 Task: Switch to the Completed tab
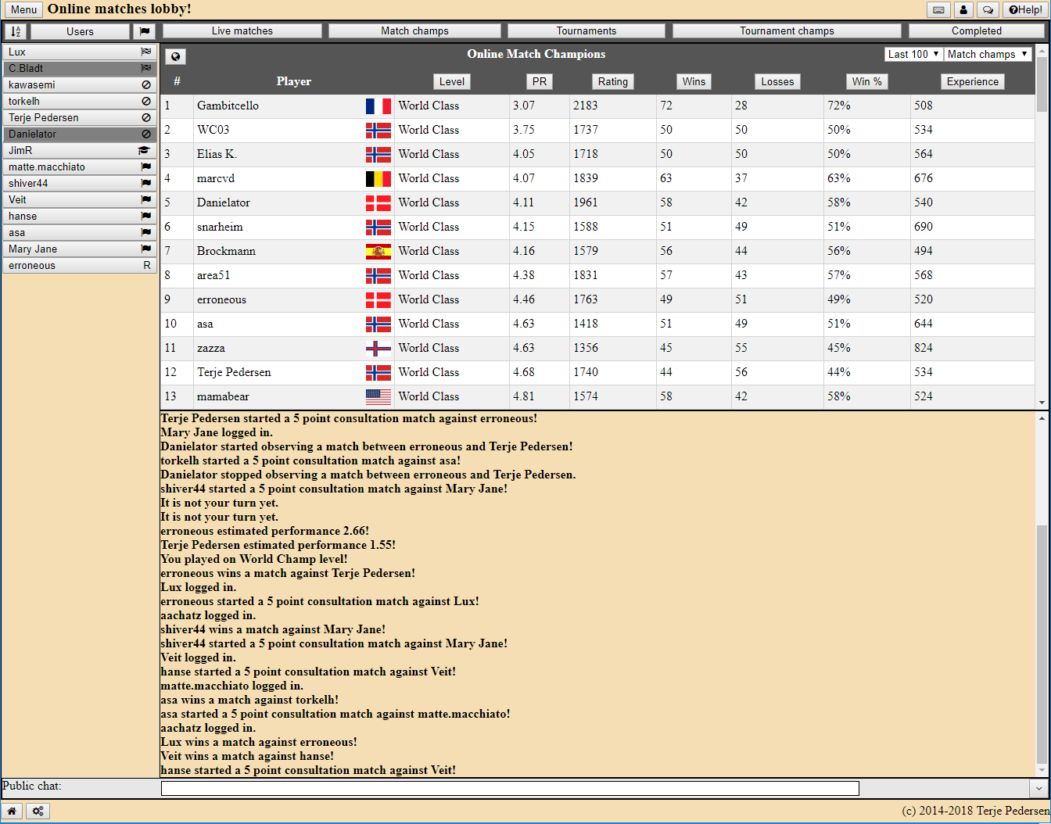(976, 31)
